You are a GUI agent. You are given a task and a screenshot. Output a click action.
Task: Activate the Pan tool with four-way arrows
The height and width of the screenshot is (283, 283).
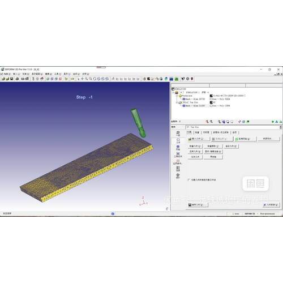point(82,79)
